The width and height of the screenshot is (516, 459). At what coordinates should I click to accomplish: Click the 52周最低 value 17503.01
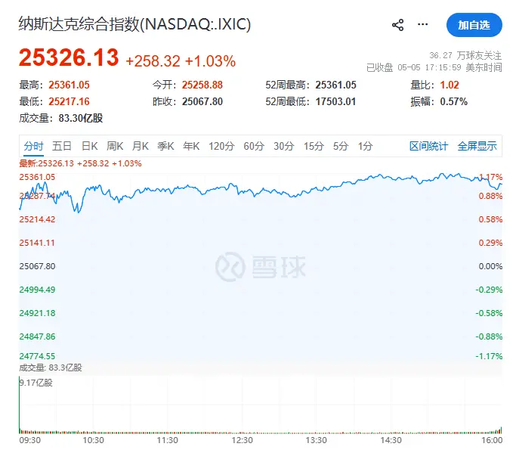pyautogui.click(x=335, y=101)
